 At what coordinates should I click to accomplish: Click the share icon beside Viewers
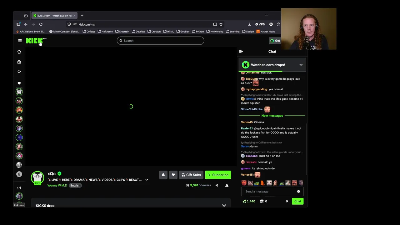217,185
